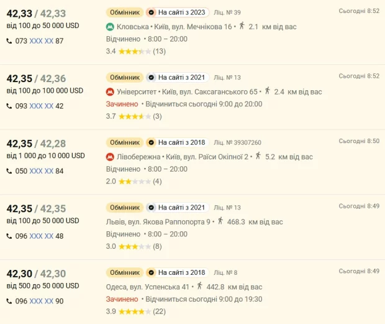
Task: Open the address вул. Саксаганського 65
Action: pyautogui.click(x=220, y=91)
